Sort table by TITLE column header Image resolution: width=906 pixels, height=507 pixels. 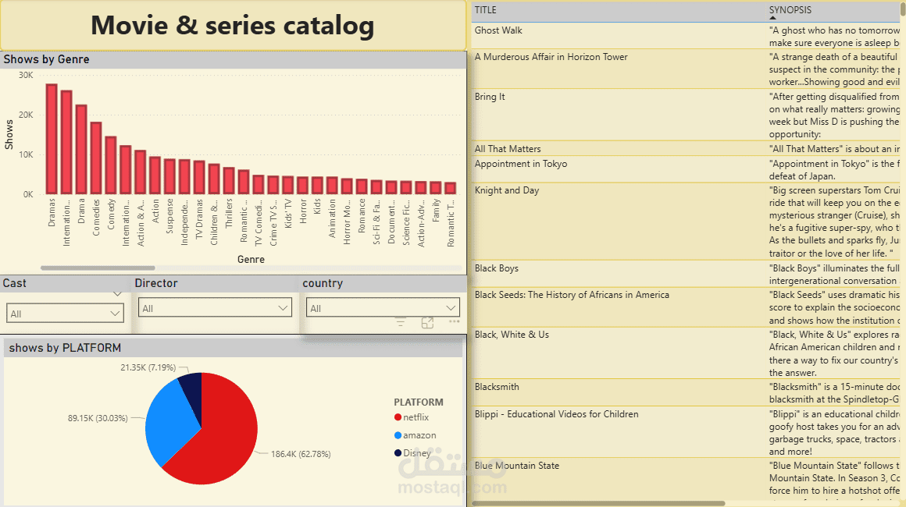coord(485,10)
